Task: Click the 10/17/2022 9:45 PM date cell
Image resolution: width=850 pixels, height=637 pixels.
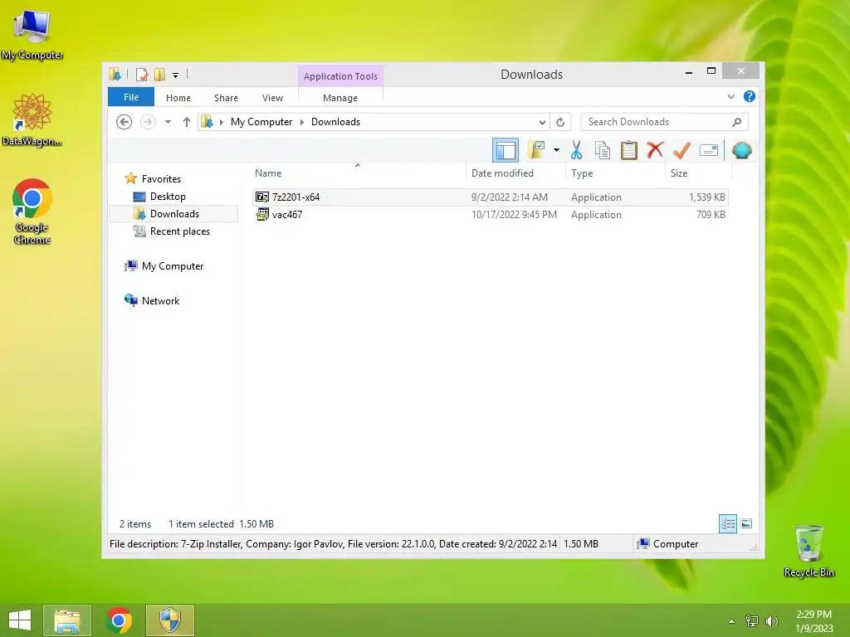Action: (x=514, y=215)
